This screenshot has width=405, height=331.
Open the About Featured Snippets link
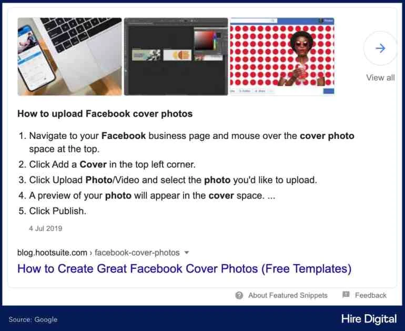[288, 295]
